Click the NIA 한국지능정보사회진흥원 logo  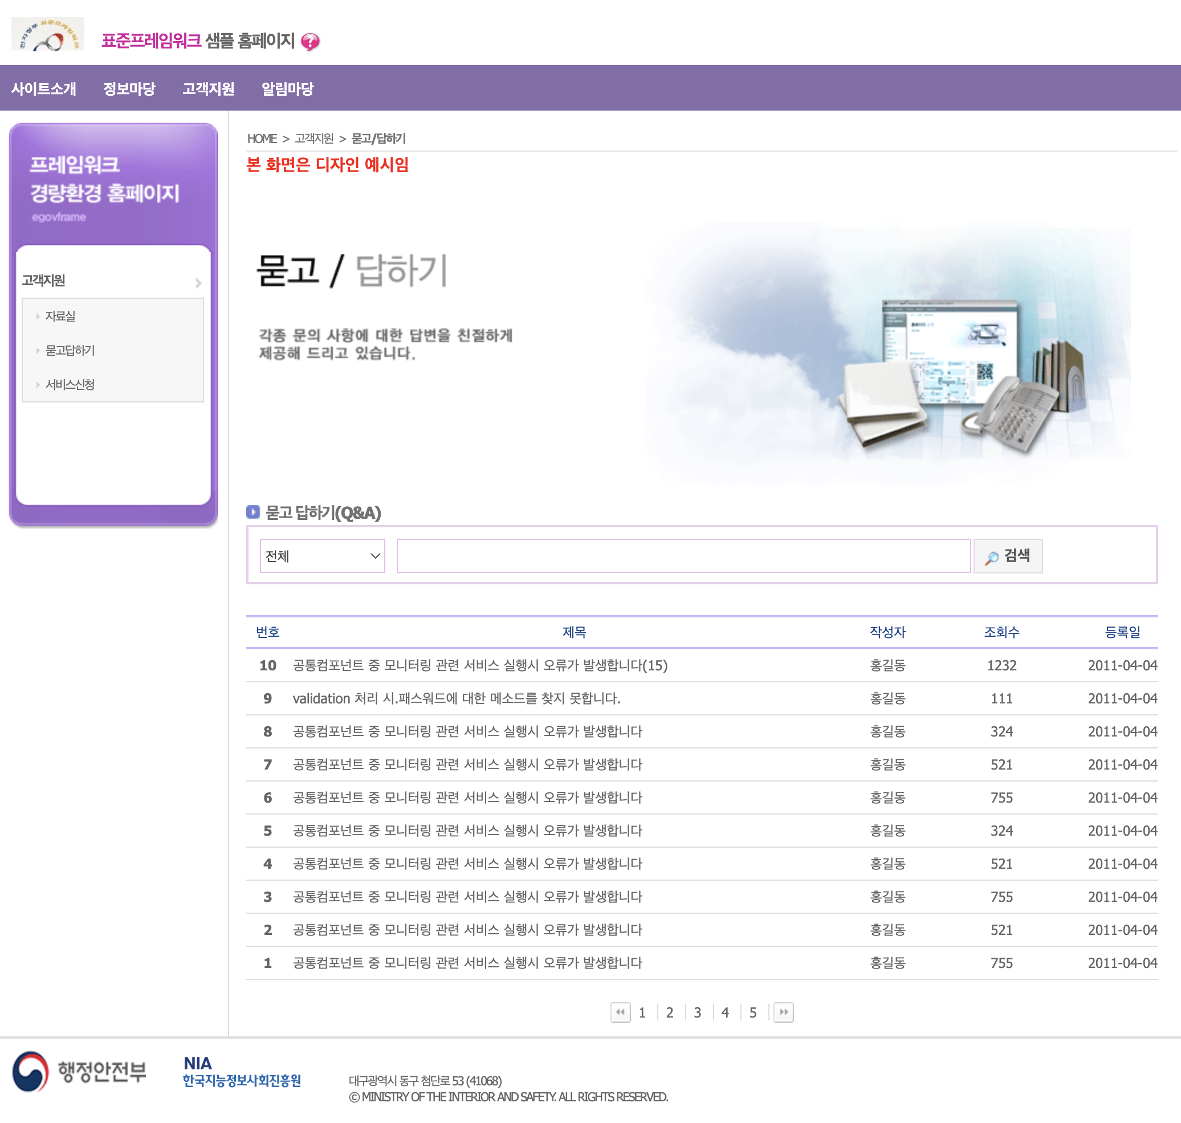(241, 1072)
